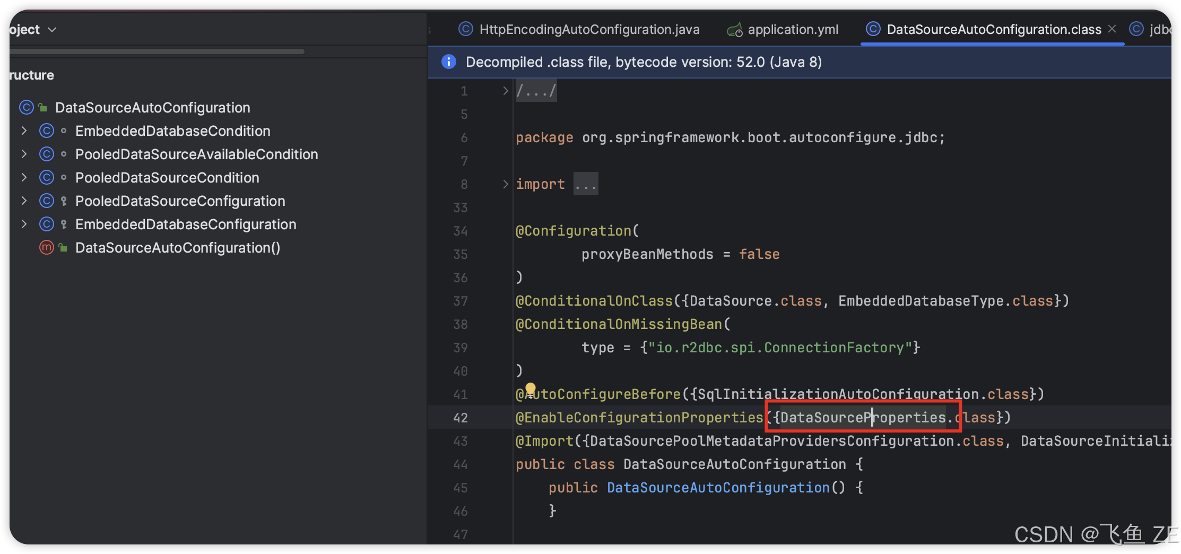The height and width of the screenshot is (554, 1181).
Task: Click the yellow intention bulb on line 41
Action: click(530, 389)
